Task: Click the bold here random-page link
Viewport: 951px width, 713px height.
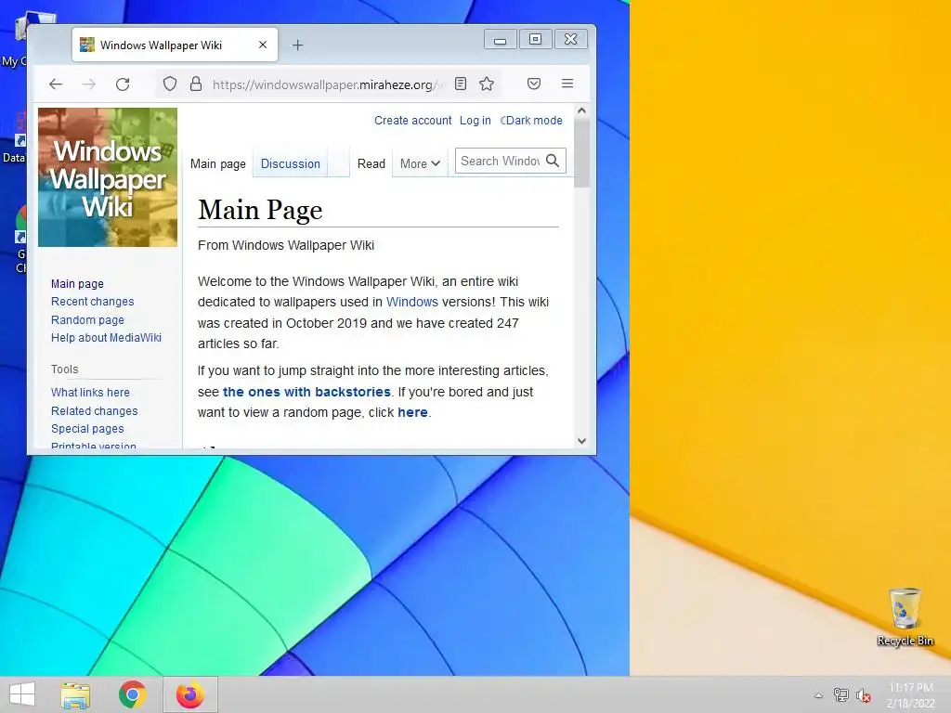Action: tap(412, 412)
